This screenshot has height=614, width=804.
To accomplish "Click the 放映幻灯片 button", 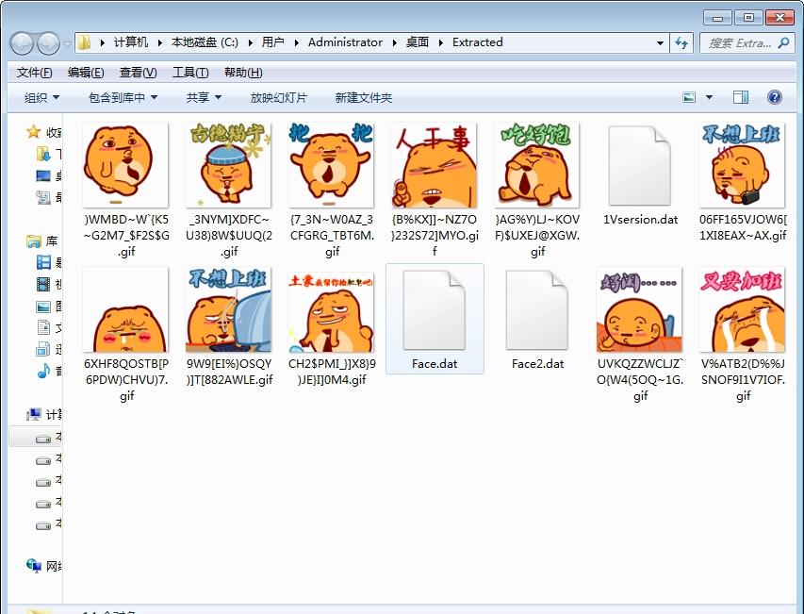I will point(278,98).
